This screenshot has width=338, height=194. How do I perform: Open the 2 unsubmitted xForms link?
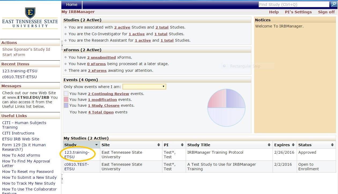click(x=101, y=57)
